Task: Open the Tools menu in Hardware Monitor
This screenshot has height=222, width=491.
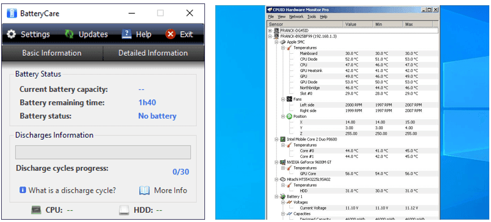Action: point(311,16)
